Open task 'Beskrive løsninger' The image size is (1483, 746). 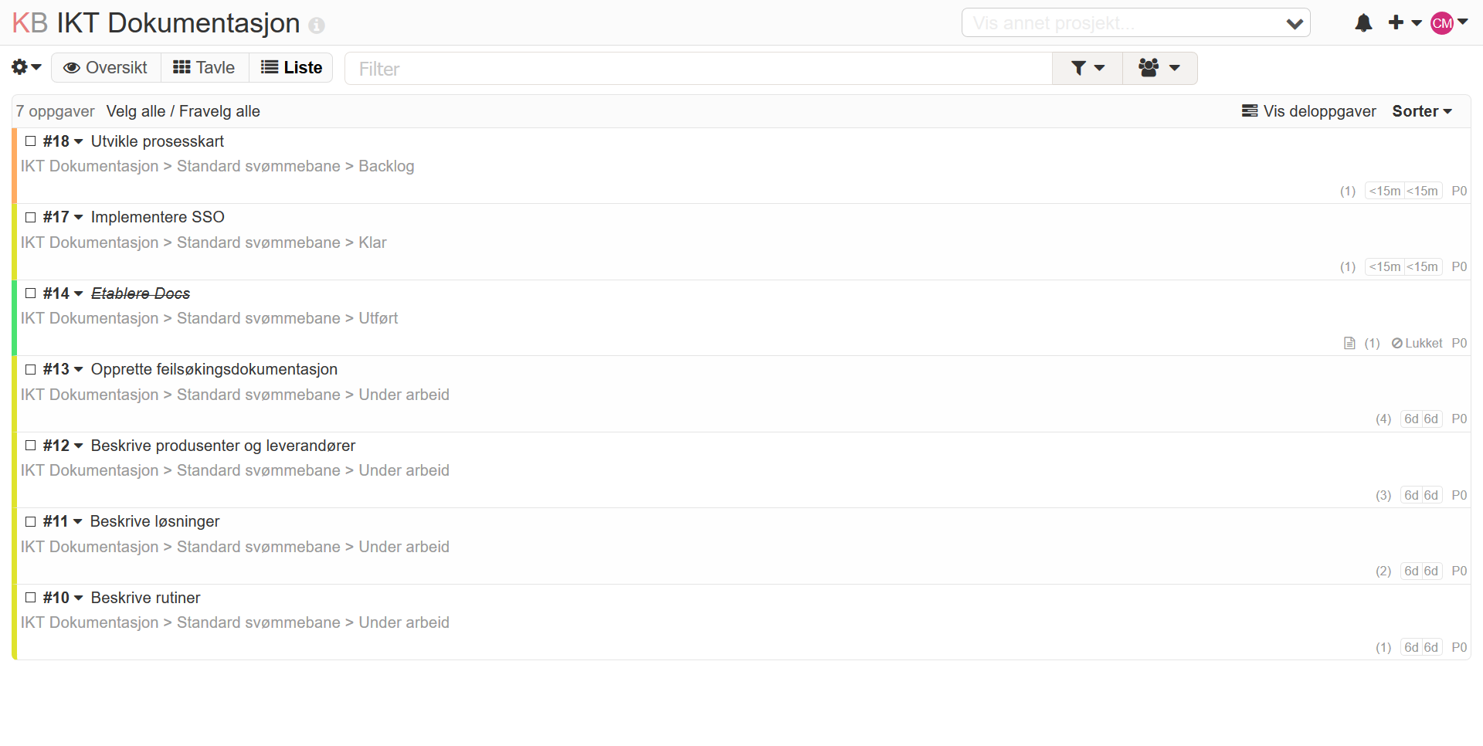pyautogui.click(x=154, y=522)
